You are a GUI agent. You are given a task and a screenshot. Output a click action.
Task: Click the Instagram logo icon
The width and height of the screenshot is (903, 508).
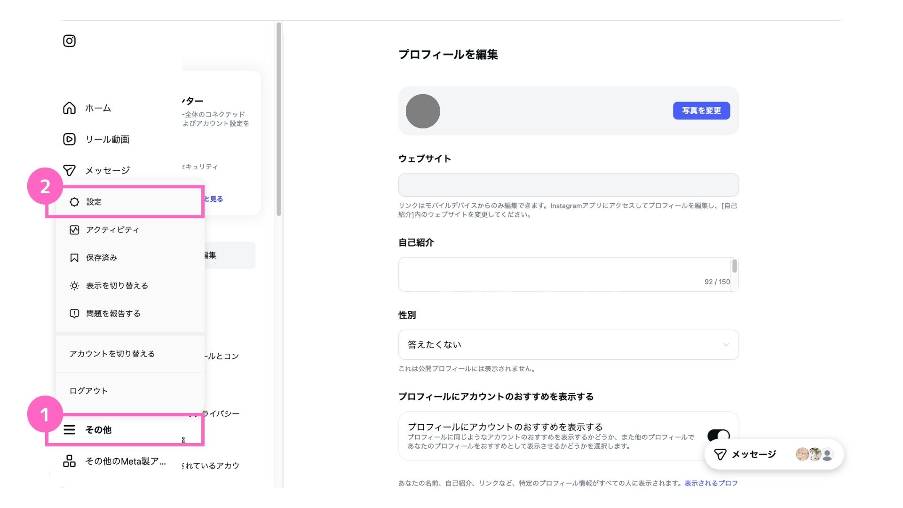click(x=69, y=41)
